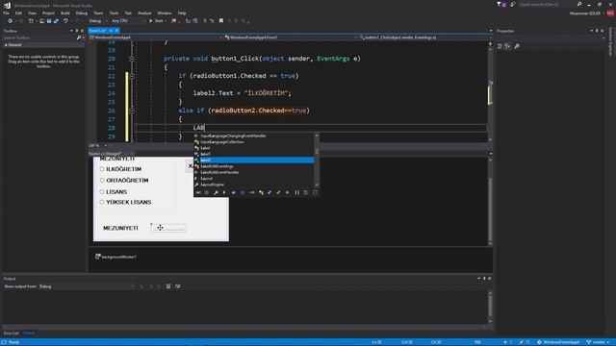616x346 pixels.
Task: Click the user account avatar icon
Action: (610, 12)
